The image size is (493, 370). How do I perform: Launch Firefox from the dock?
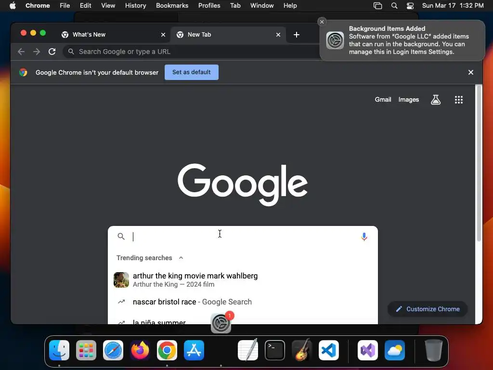[140, 350]
